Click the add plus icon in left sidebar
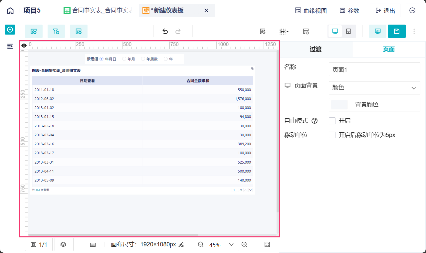Screen dimensions: 426x253 [x=10, y=30]
